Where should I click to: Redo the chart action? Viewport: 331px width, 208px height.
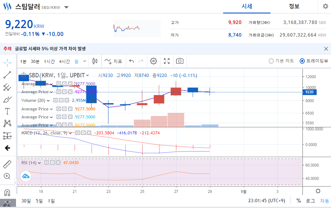(x=141, y=61)
